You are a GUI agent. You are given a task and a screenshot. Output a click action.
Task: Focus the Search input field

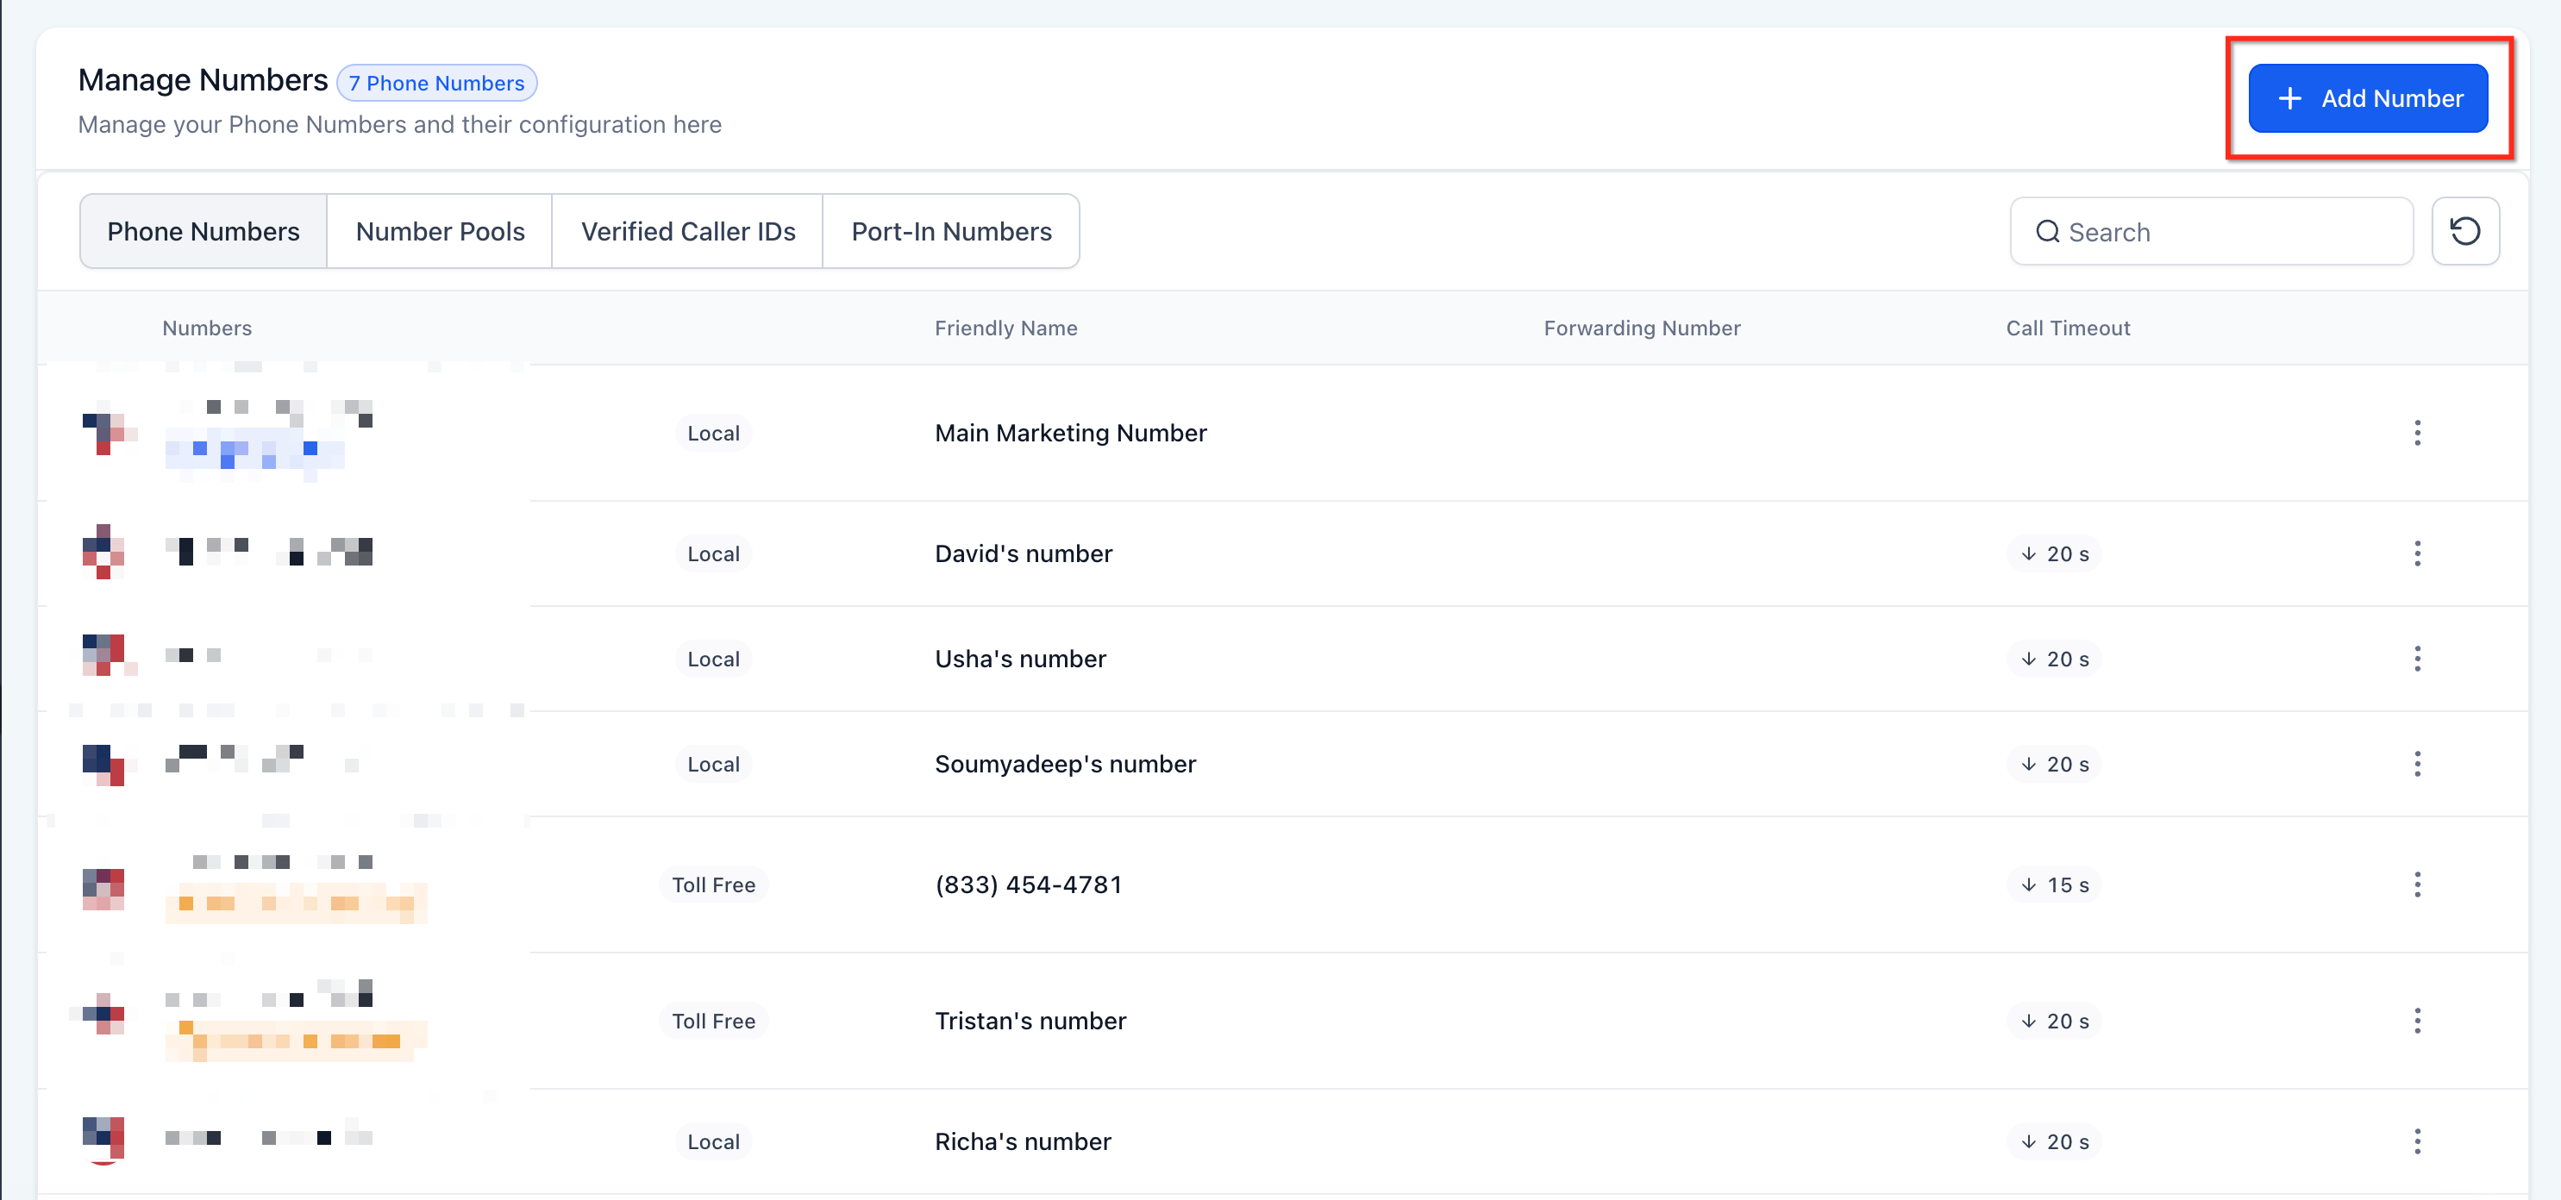pyautogui.click(x=2211, y=232)
